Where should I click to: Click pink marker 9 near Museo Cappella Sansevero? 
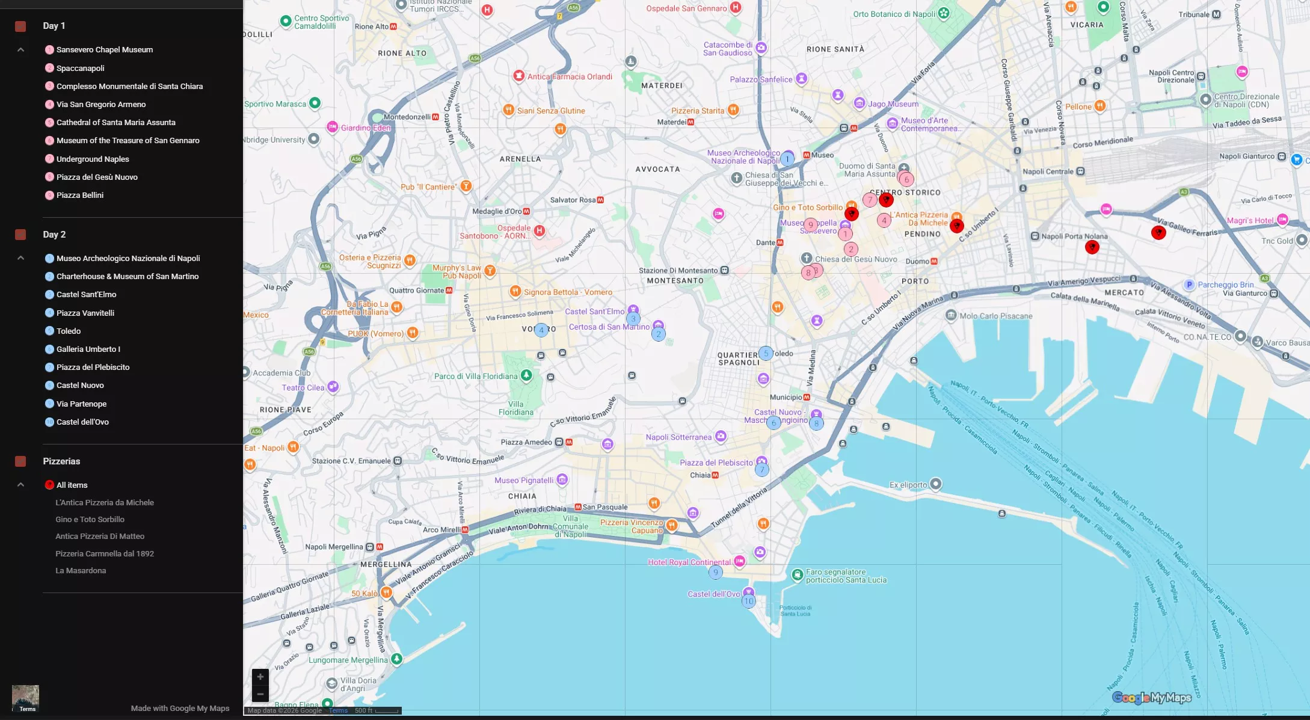tap(811, 225)
